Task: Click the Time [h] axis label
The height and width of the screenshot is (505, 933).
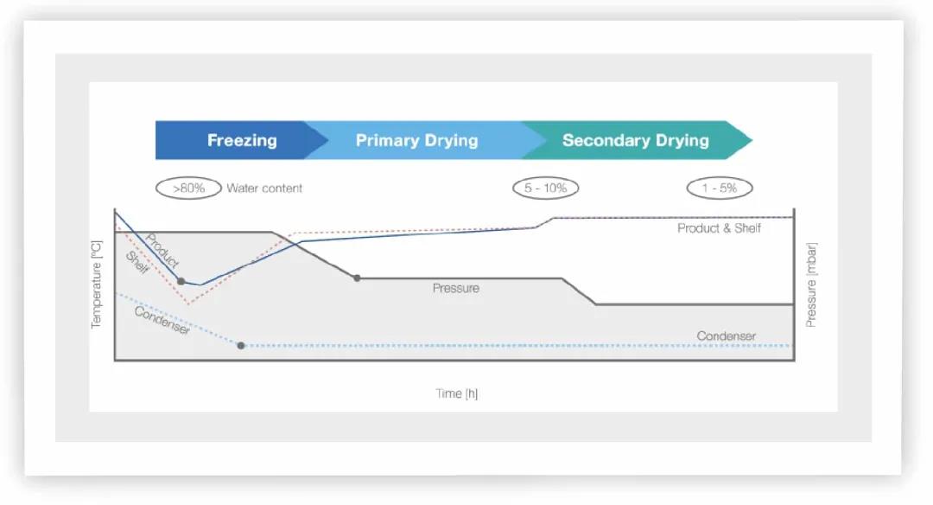Action: [x=457, y=393]
